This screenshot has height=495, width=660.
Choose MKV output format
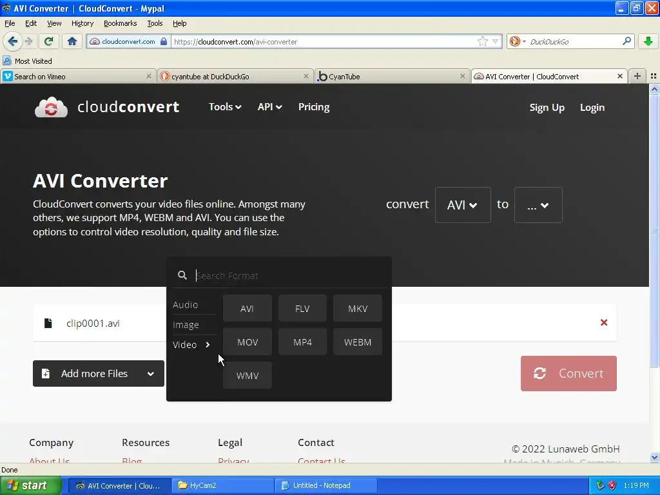[x=358, y=309]
